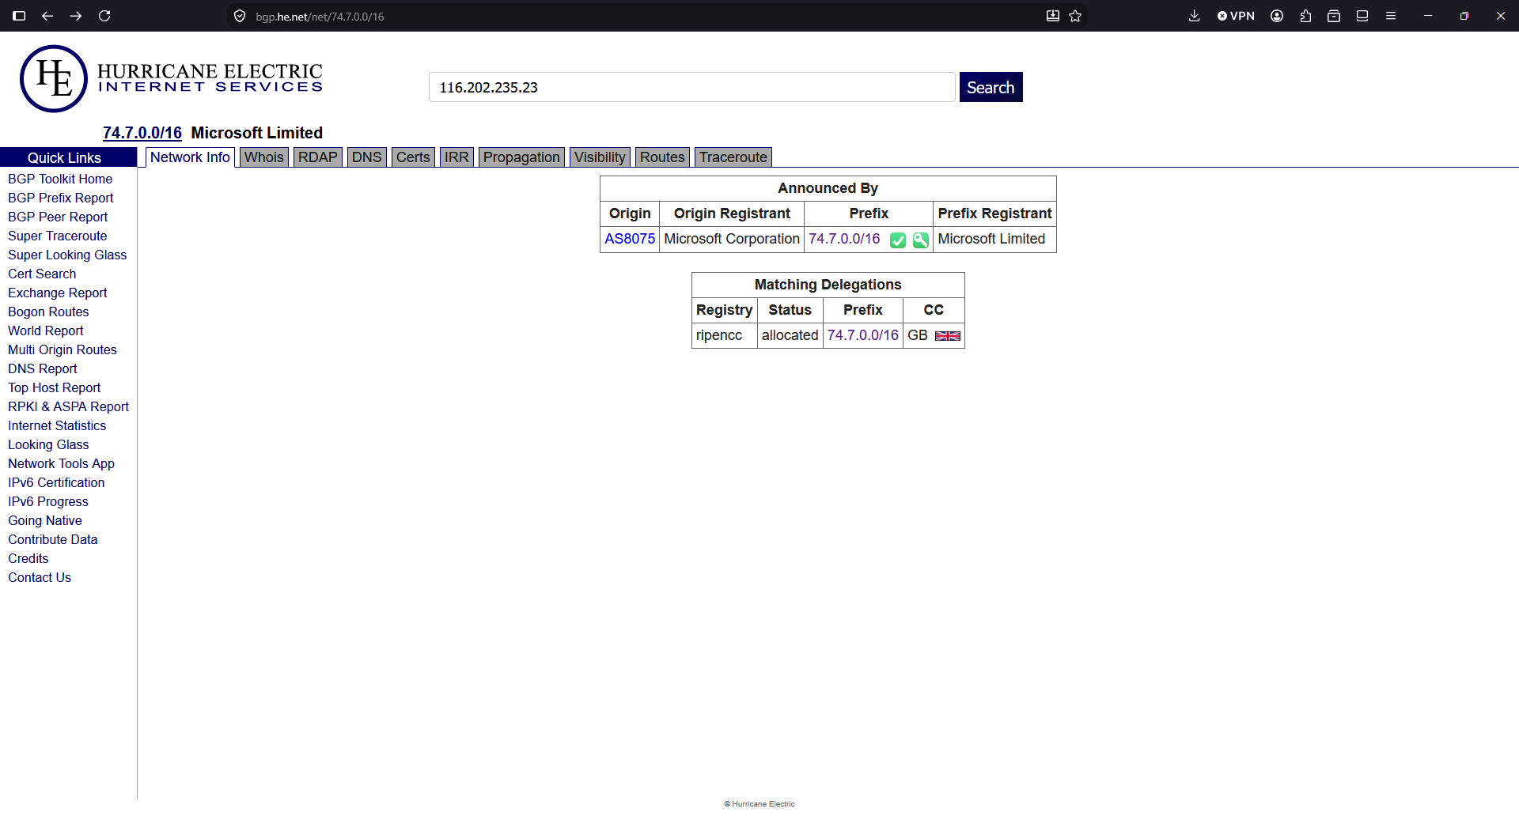Click the "Microsoft Corporation" origin registrant cell

(732, 239)
